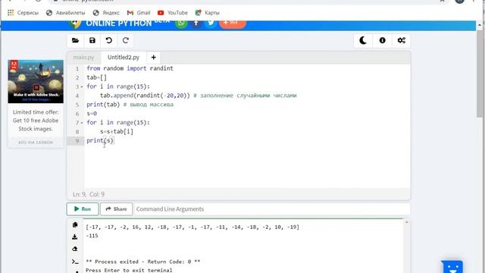Share via the WhatsApp icon
This screenshot has height=273, width=485.
point(181,23)
